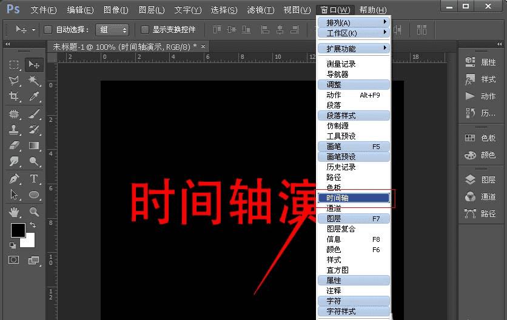
Task: Open the 路径 panel button in dock
Action: [x=481, y=214]
